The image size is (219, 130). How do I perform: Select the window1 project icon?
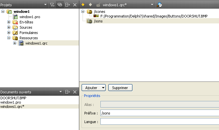(9, 12)
